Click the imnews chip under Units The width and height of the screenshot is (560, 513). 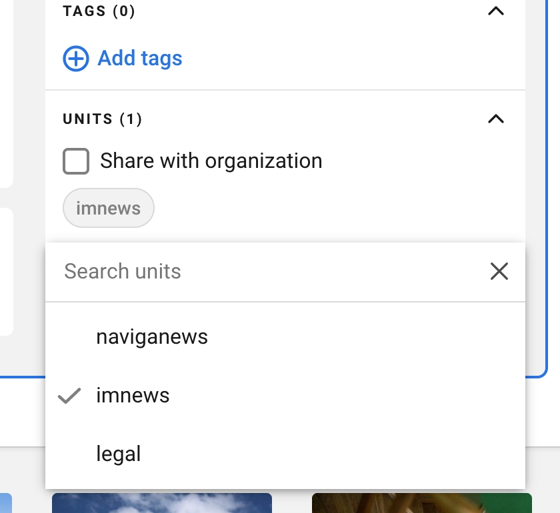pos(108,209)
